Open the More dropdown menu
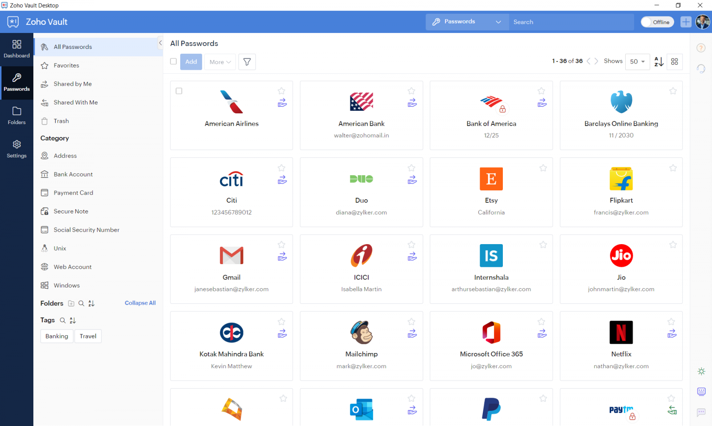 [x=219, y=62]
